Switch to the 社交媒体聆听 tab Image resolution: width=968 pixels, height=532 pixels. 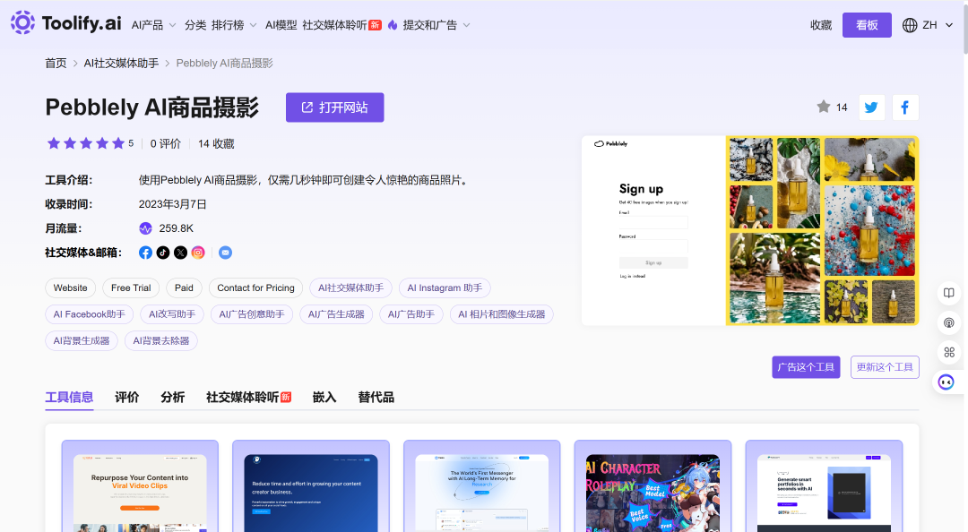coord(248,398)
